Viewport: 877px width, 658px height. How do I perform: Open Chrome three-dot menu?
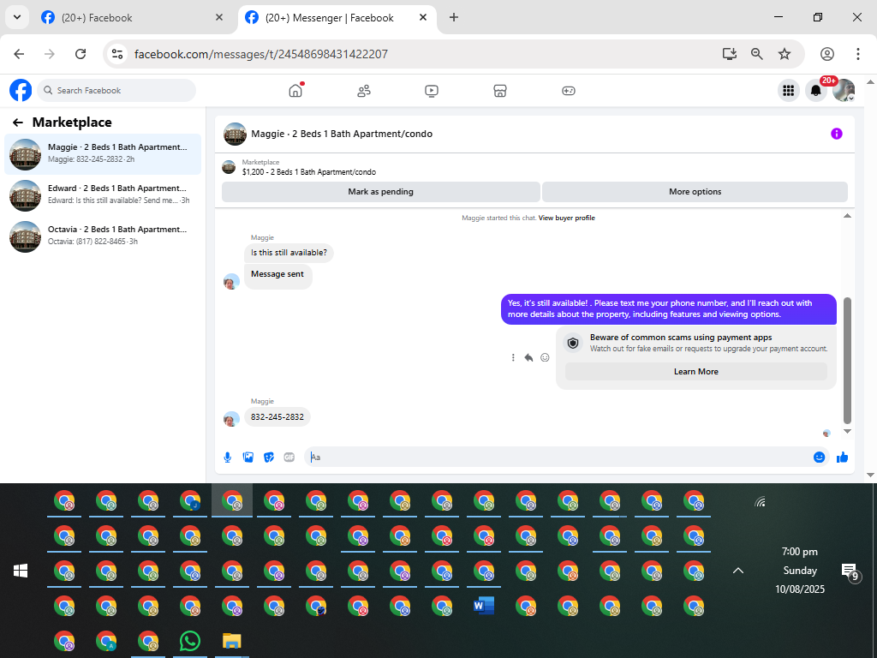(857, 54)
